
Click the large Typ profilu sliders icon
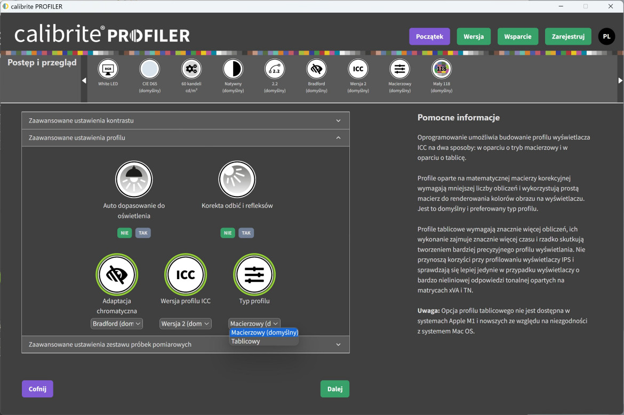(254, 275)
